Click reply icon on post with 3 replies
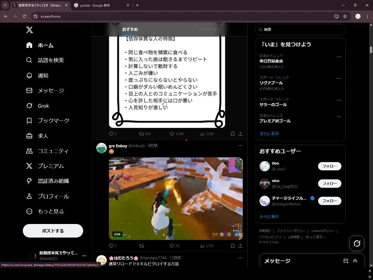 pos(111,134)
